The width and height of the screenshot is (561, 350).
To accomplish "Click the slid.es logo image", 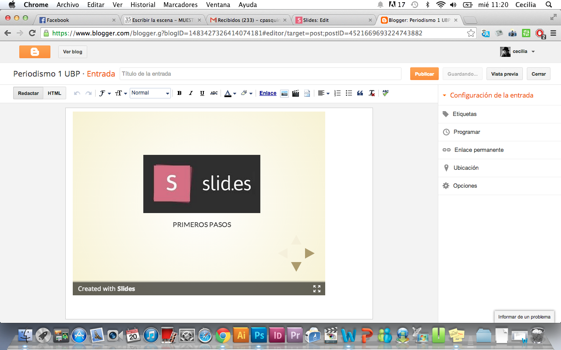I will 202,184.
